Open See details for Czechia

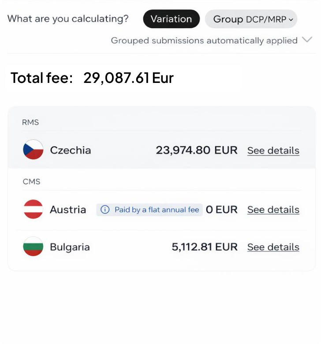[273, 150]
